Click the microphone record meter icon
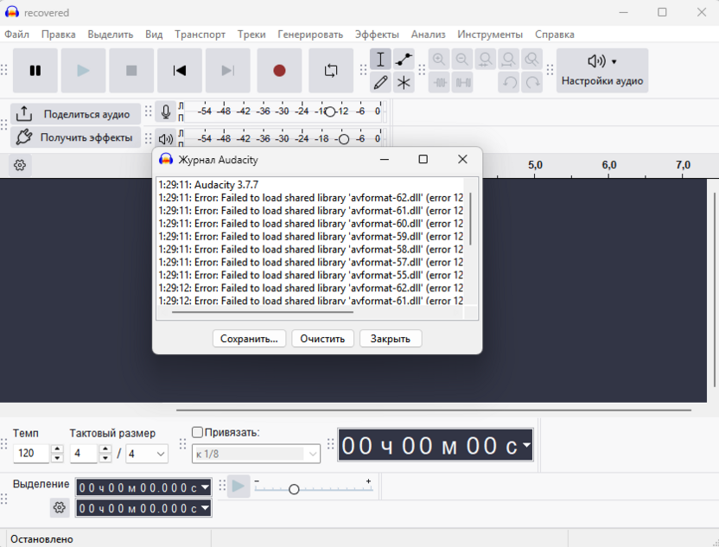This screenshot has height=547, width=719. (166, 111)
